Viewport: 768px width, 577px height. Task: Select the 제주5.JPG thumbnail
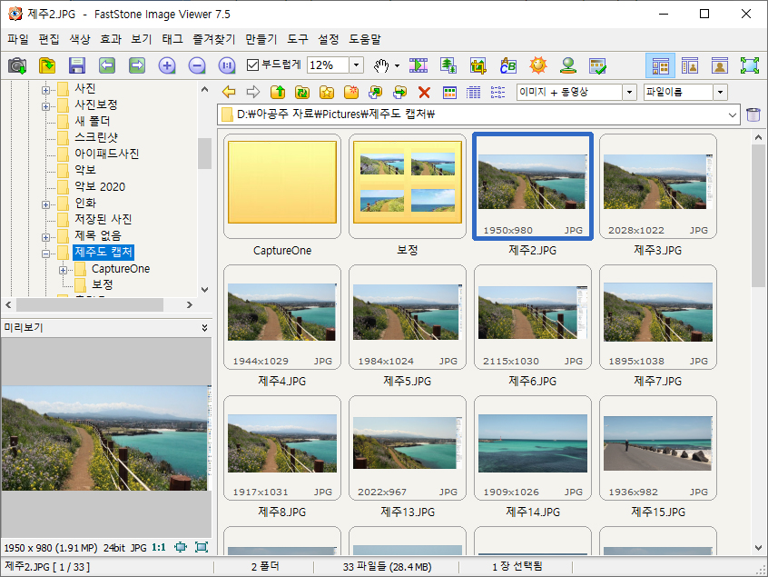coord(407,317)
